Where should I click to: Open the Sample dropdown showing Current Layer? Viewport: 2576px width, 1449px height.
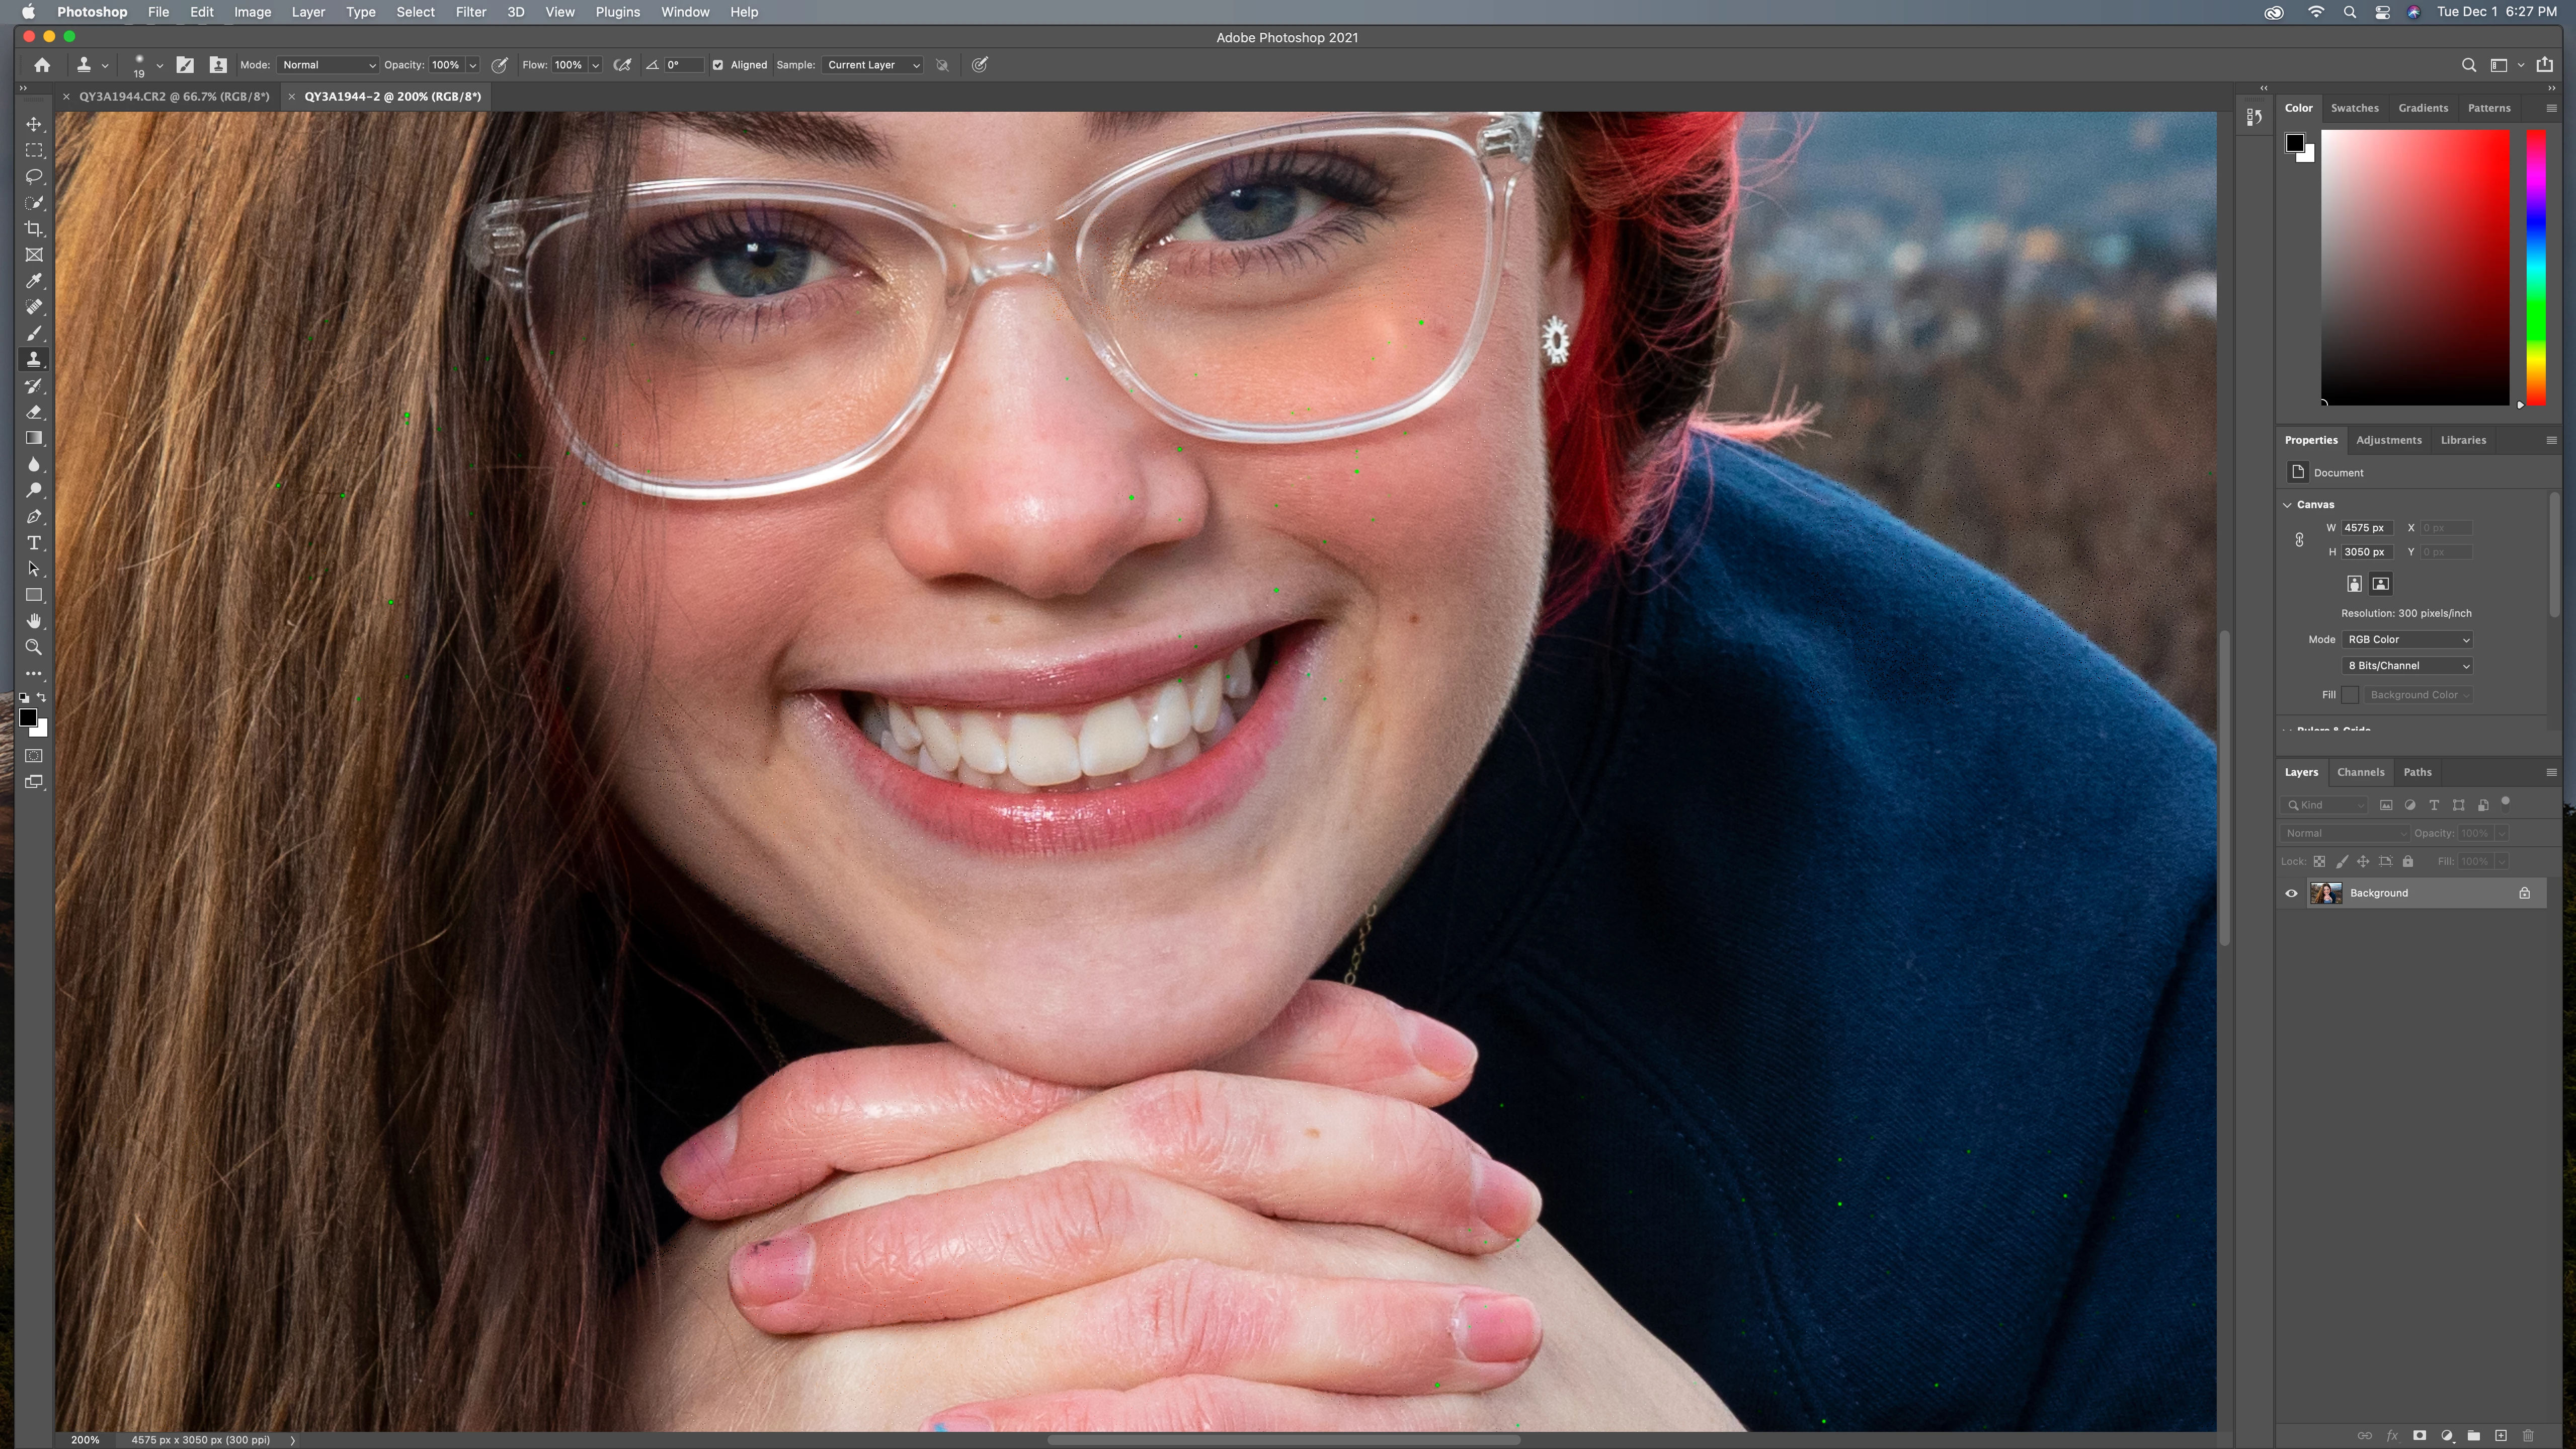point(873,65)
